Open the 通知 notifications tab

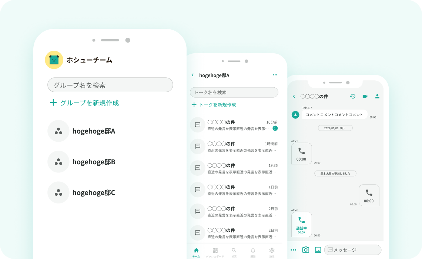253,252
